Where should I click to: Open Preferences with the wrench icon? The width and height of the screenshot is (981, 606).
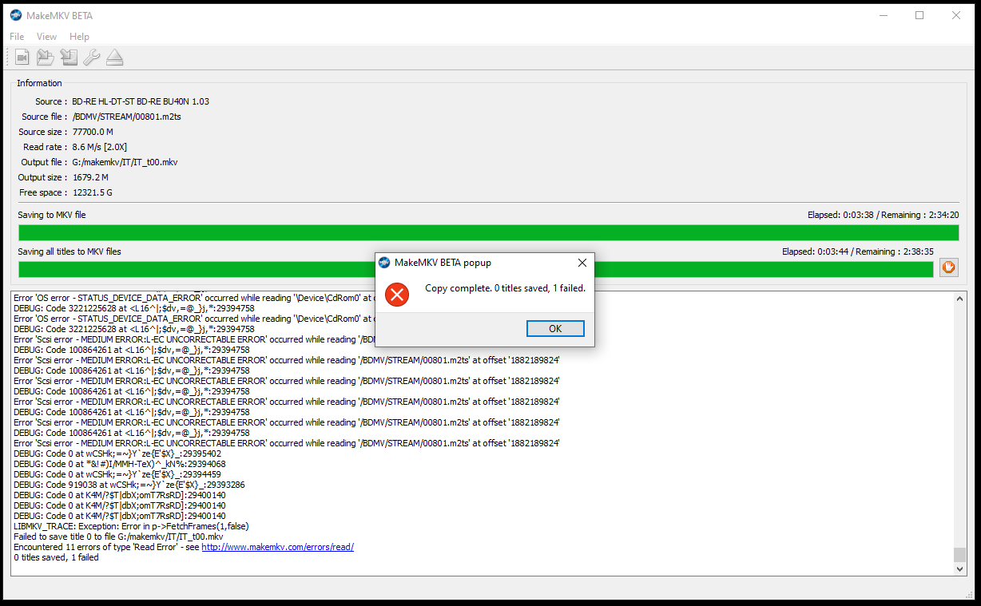pos(92,57)
